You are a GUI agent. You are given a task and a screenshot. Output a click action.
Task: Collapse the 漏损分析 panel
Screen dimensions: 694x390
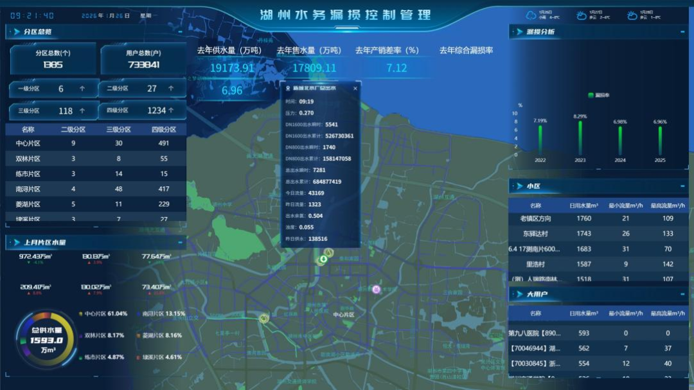tap(681, 31)
